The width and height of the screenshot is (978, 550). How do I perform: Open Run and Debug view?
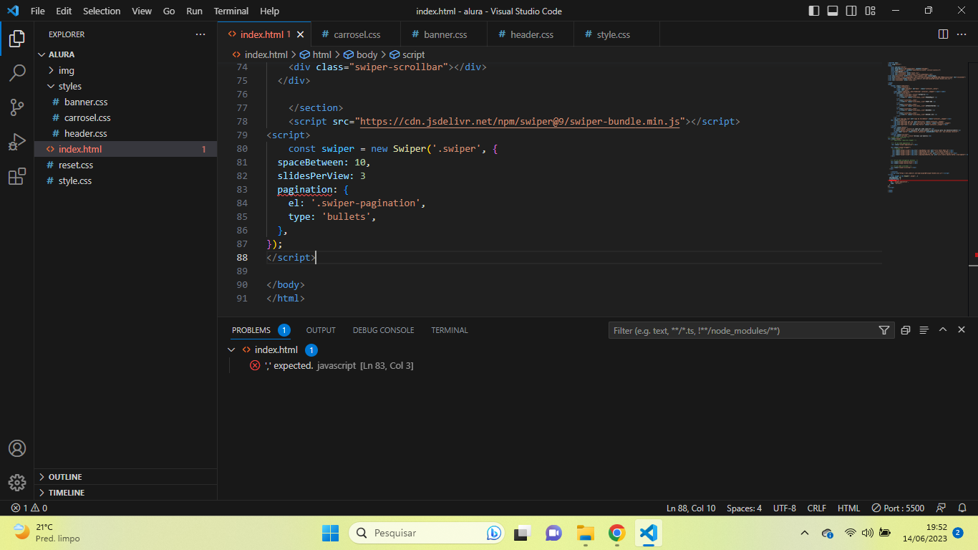click(17, 142)
